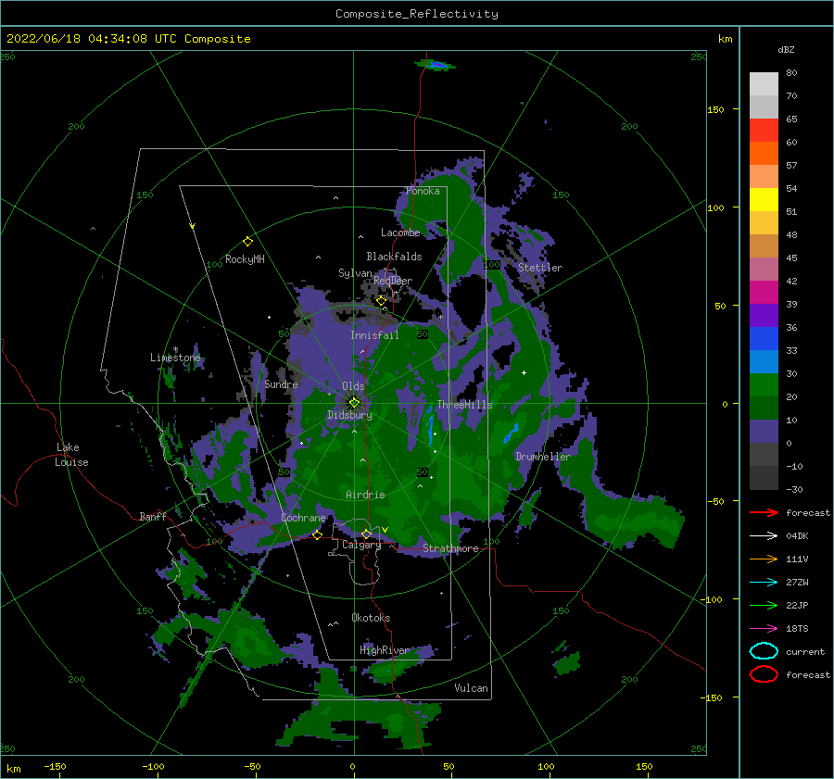Click the yellow diamond marker near RockyMH
834x779 pixels.
click(247, 242)
